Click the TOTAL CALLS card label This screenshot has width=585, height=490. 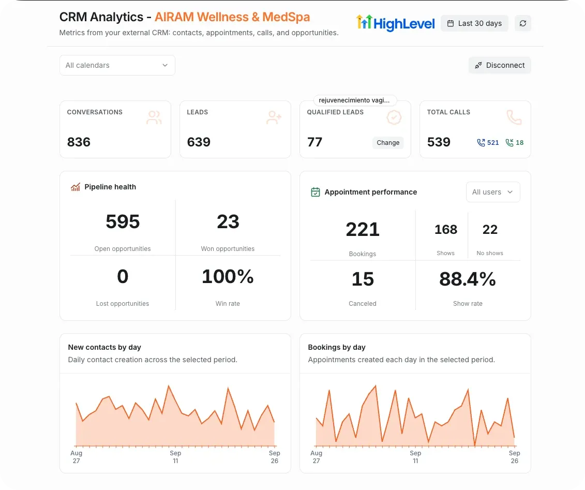[x=448, y=112]
